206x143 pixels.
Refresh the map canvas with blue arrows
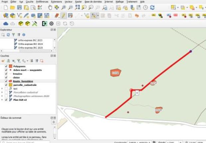tap(152, 8)
